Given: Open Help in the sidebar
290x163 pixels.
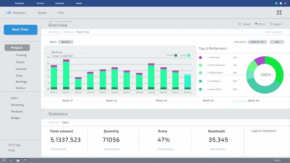Looking at the screenshot, I should (x=11, y=150).
